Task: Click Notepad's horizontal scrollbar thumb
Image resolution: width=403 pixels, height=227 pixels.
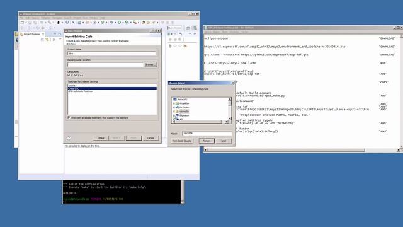Action: coord(286,150)
